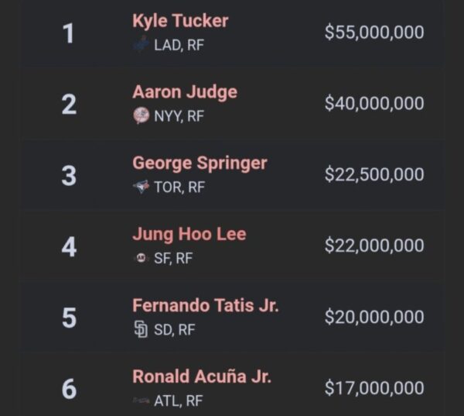Click the Giants logo beside SF, RF

141,259
